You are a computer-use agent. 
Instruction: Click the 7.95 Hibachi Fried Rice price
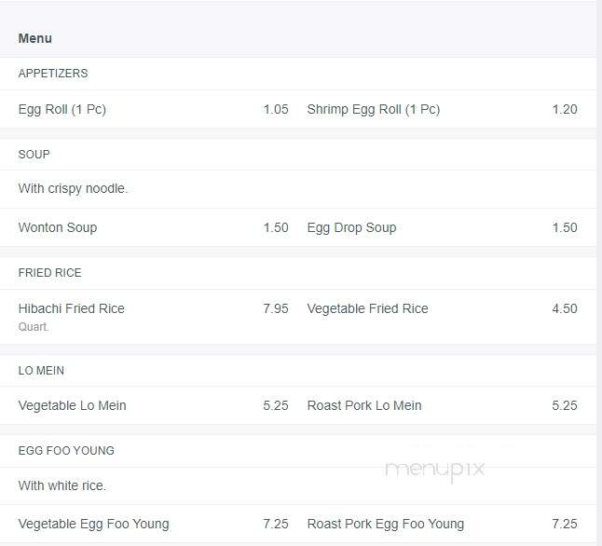point(275,308)
